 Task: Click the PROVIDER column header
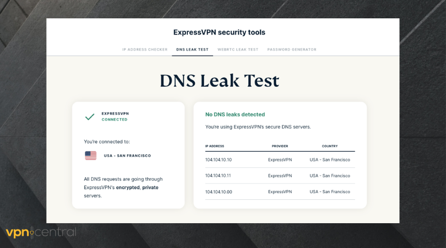(279, 146)
